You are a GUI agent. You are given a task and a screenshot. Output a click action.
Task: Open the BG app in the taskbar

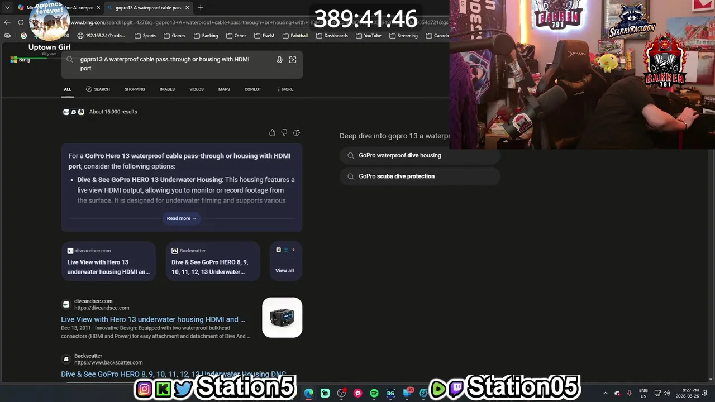click(390, 393)
